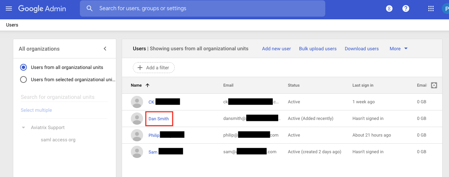Select Users from selected organizational units

(x=23, y=79)
